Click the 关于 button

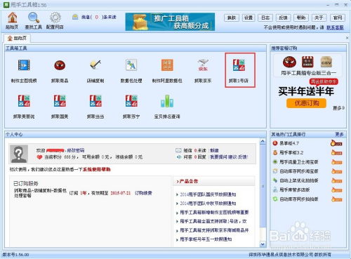tap(319, 18)
